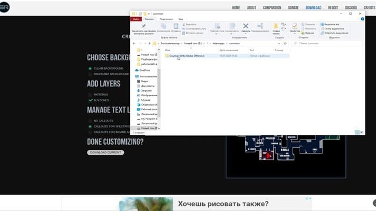Click the Properties (Свойства) checkmark icon

coord(295,26)
